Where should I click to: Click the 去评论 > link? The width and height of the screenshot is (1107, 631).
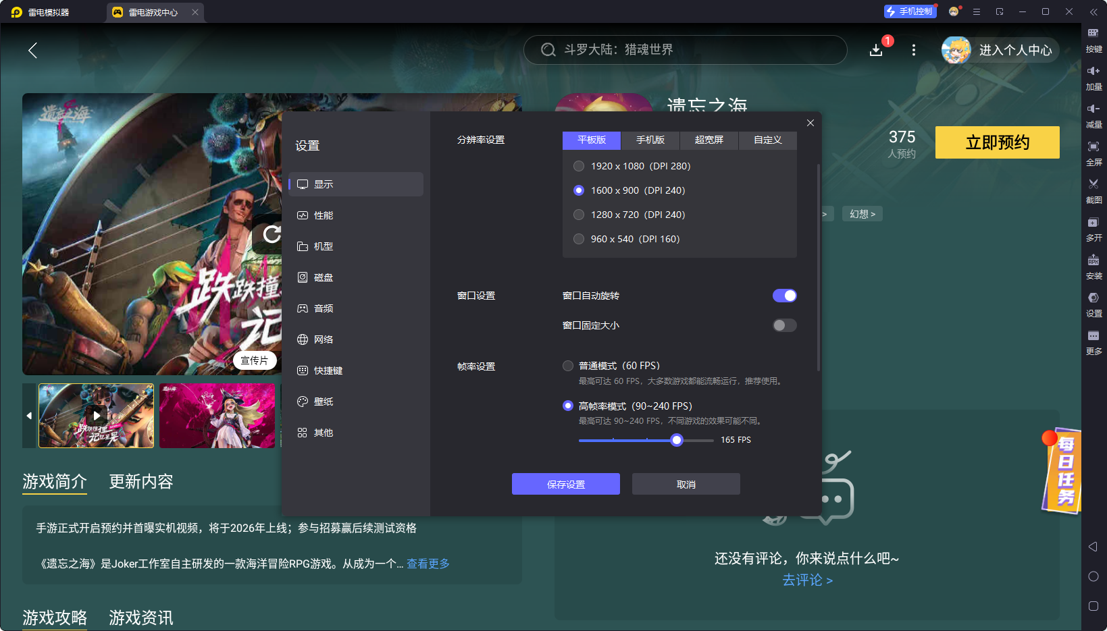coord(808,580)
